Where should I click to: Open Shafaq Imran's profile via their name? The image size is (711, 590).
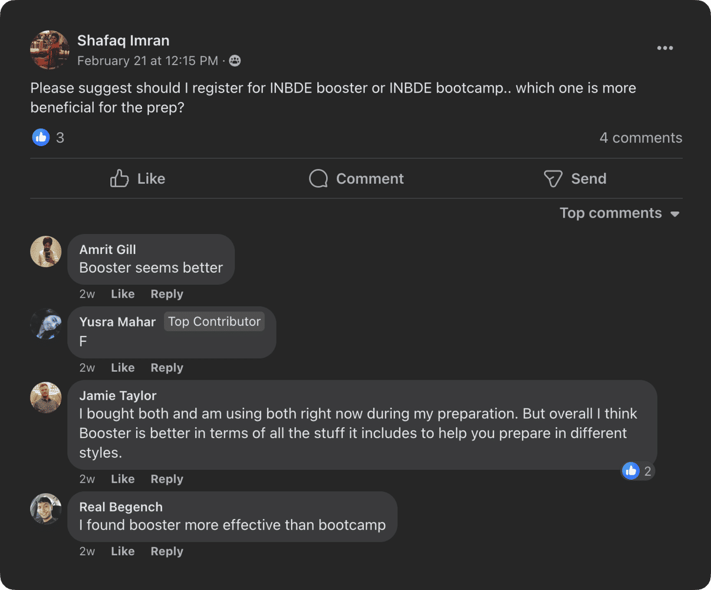(x=123, y=40)
